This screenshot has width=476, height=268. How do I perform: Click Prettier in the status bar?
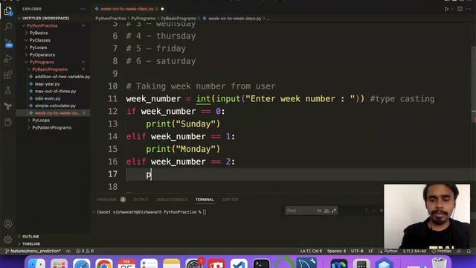click(441, 252)
